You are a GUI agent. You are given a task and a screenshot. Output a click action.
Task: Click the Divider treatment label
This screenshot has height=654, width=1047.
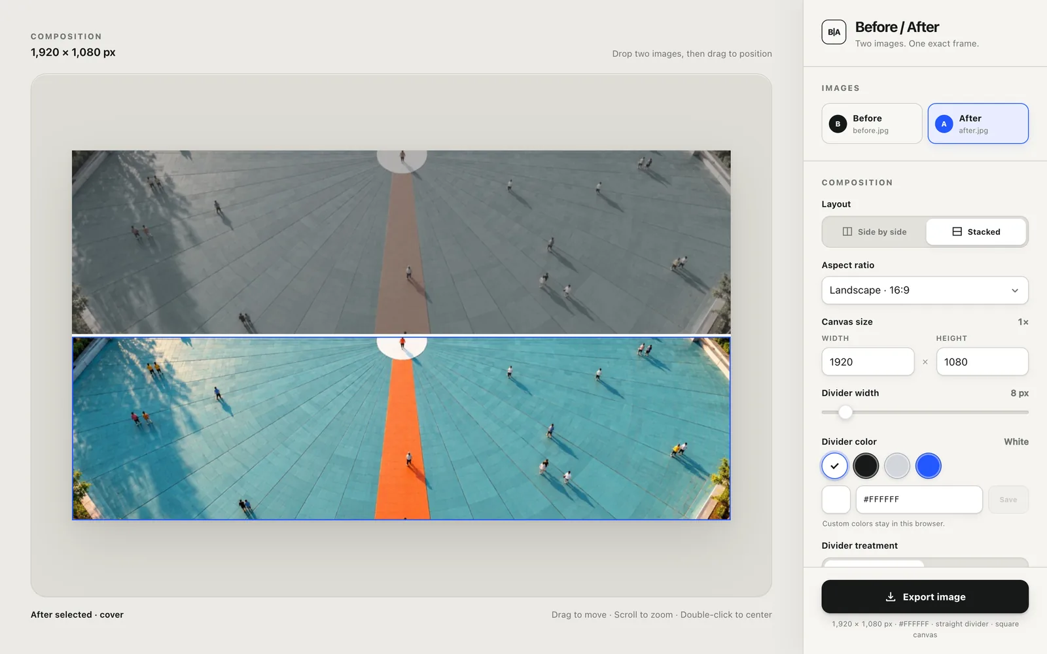[859, 545]
